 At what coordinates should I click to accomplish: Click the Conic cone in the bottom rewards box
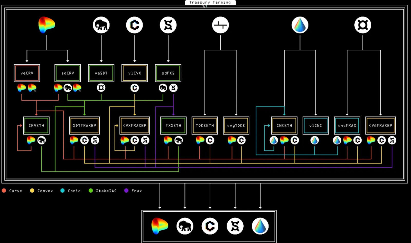(260, 226)
